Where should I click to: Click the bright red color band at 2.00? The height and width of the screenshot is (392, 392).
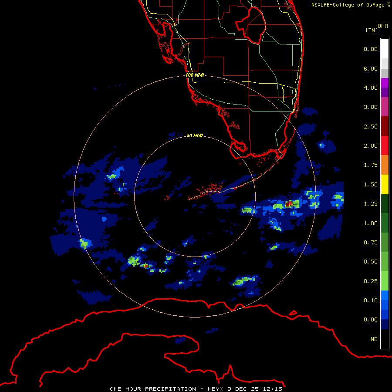point(385,145)
